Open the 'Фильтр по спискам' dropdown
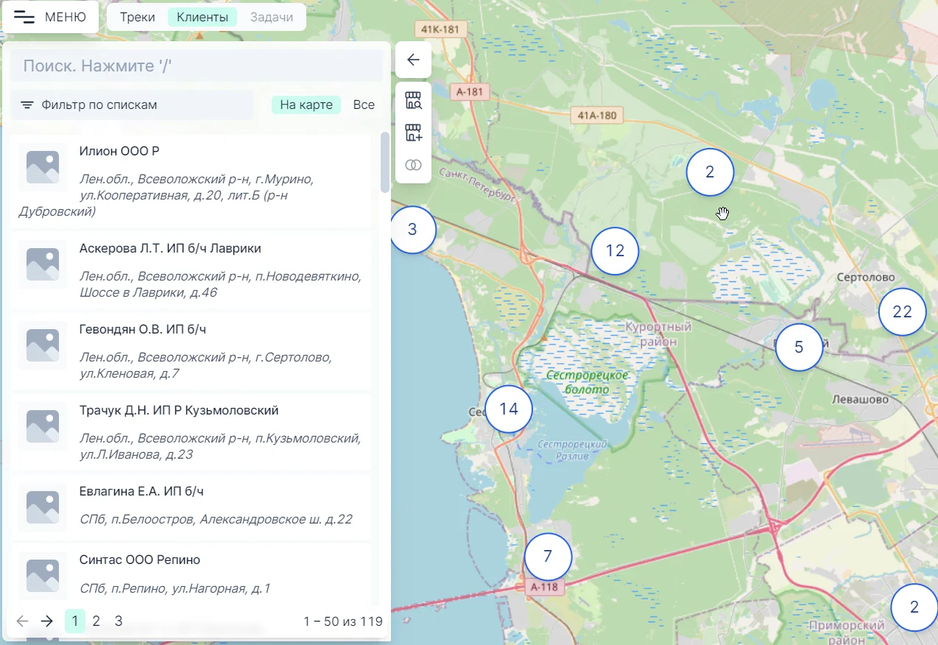 click(133, 105)
